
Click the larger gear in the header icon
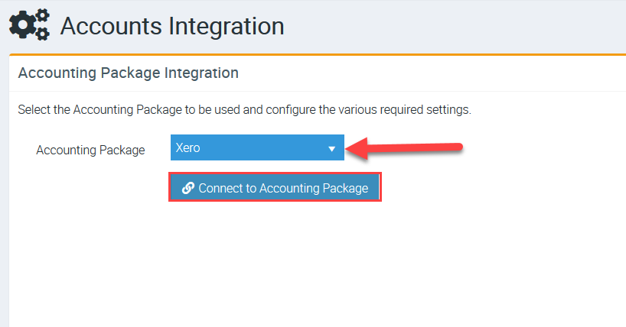click(23, 28)
